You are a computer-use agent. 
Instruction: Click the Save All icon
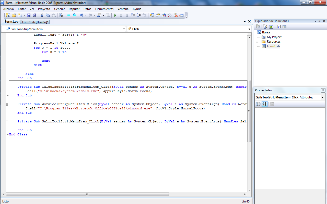pyautogui.click(x=34, y=15)
